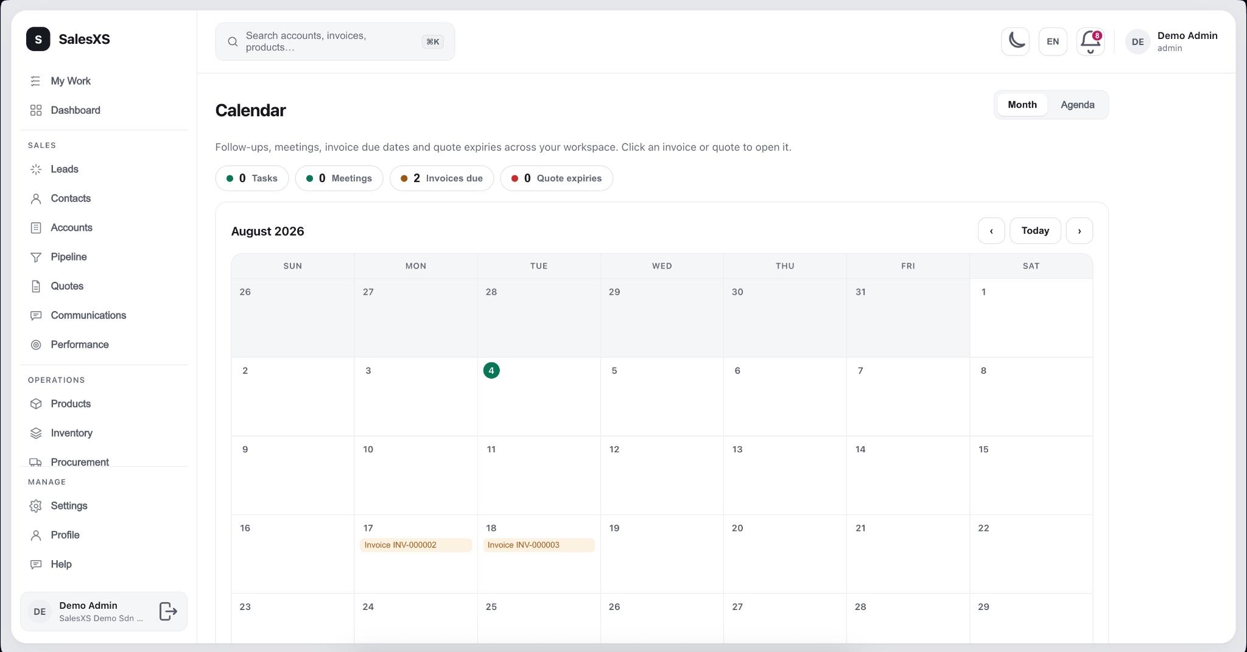Open the Contacts page
The height and width of the screenshot is (652, 1247).
click(x=104, y=198)
